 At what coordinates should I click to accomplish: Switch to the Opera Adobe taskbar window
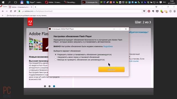(53, 2)
